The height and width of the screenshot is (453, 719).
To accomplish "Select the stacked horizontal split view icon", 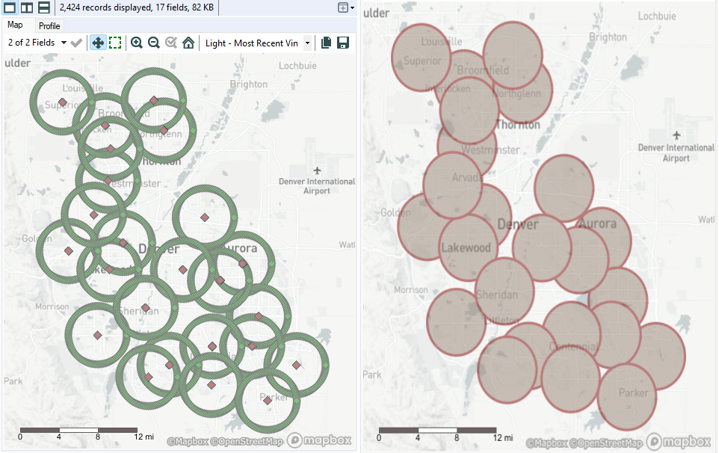I will click(44, 7).
